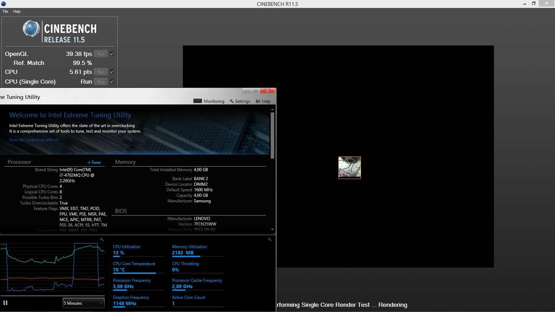The height and width of the screenshot is (312, 555).
Task: Click the 'Welcome to Intel Extreme Tuning Utility' heading
Action: point(70,115)
